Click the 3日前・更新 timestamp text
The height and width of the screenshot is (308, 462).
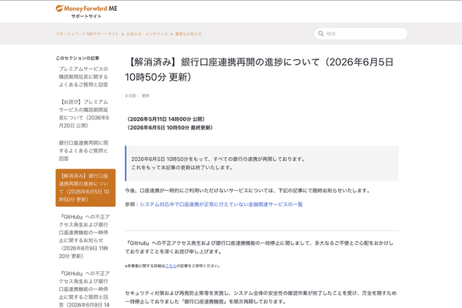(x=137, y=95)
